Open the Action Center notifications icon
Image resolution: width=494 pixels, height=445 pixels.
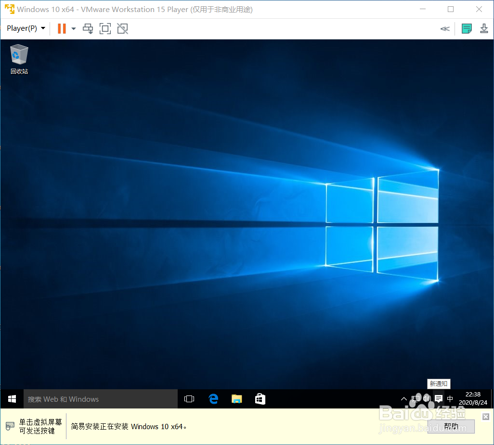(x=438, y=399)
